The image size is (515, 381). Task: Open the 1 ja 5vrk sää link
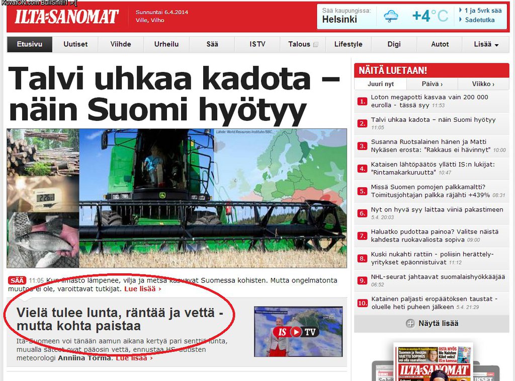coord(482,10)
